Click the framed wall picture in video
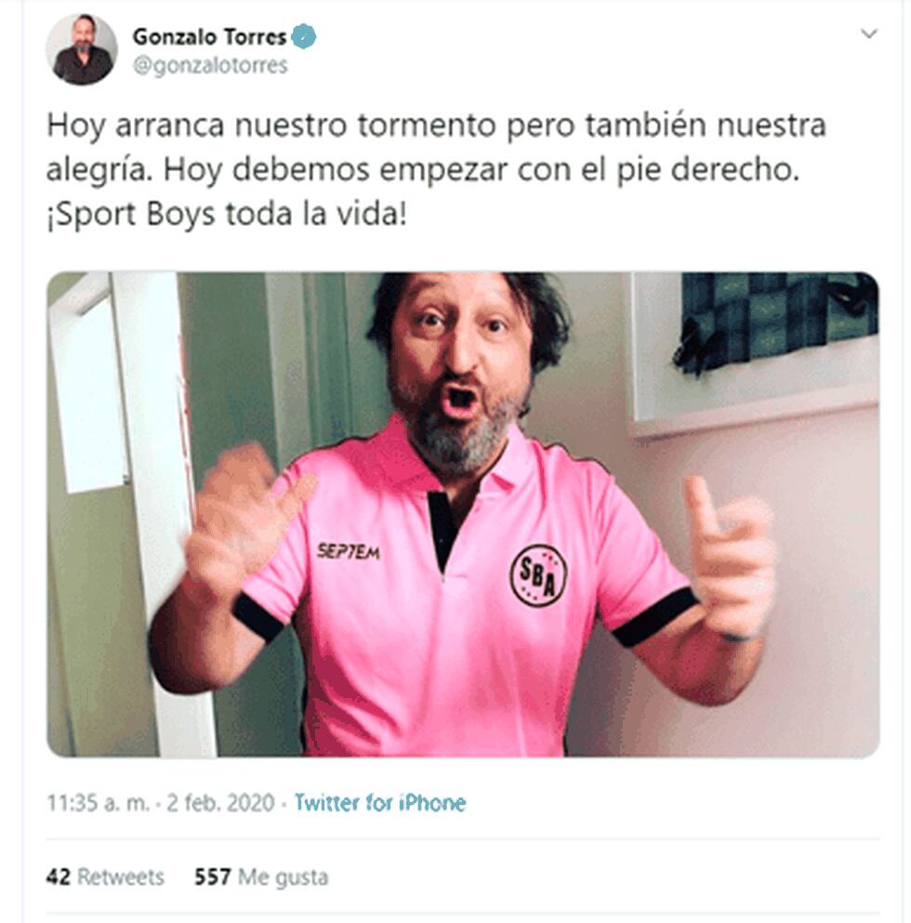This screenshot has height=923, width=911. (x=756, y=353)
